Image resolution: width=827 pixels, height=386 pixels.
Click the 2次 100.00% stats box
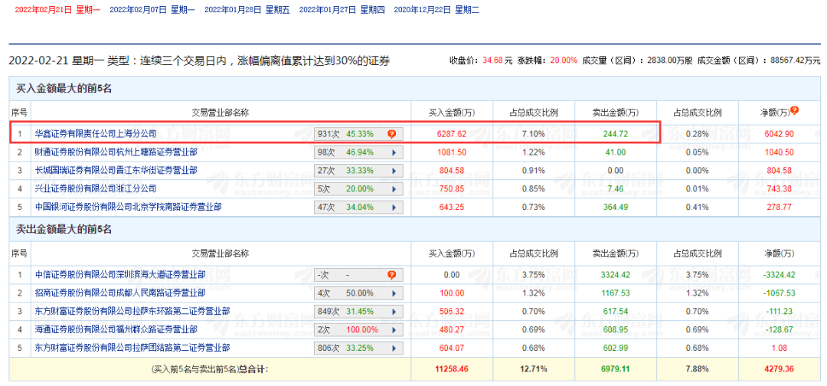(x=358, y=329)
